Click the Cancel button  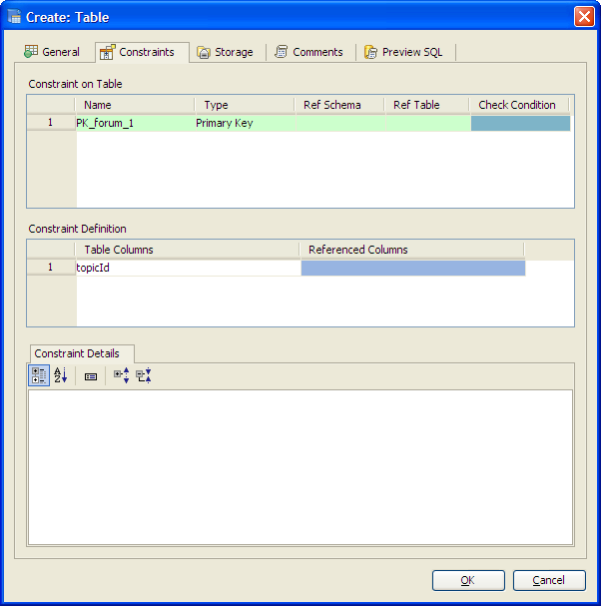coord(549,580)
